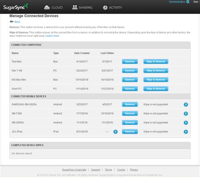Select the SM-T380 name cell
The image size is (200, 178).
point(16,113)
